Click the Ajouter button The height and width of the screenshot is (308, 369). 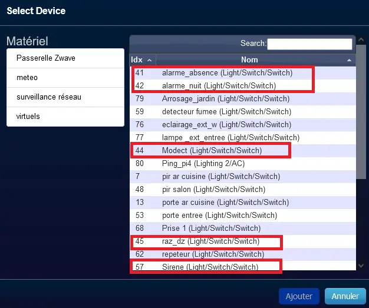click(x=299, y=296)
